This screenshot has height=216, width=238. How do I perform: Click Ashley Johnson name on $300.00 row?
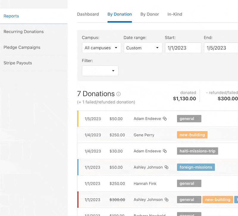point(148,200)
